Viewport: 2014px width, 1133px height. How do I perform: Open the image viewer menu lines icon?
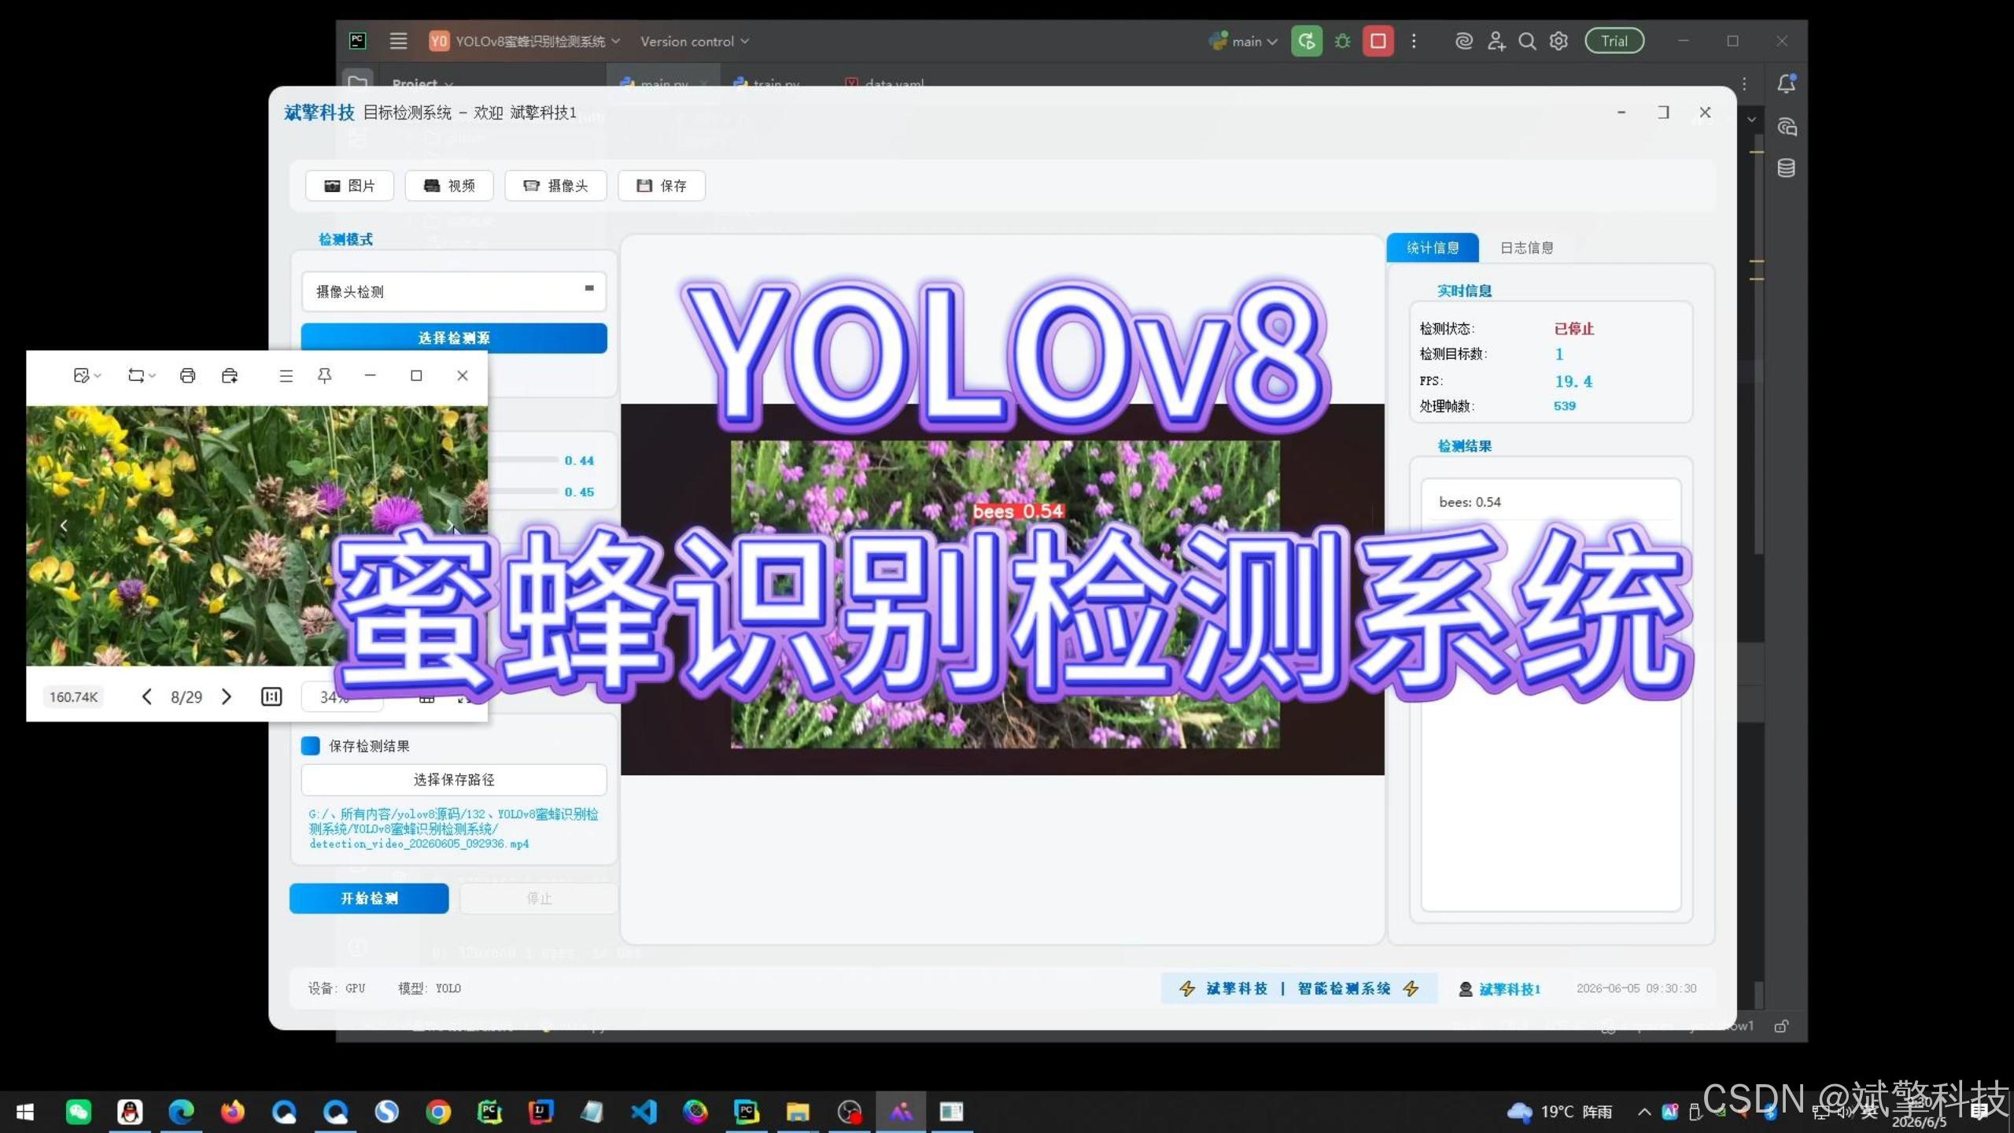pyautogui.click(x=286, y=376)
